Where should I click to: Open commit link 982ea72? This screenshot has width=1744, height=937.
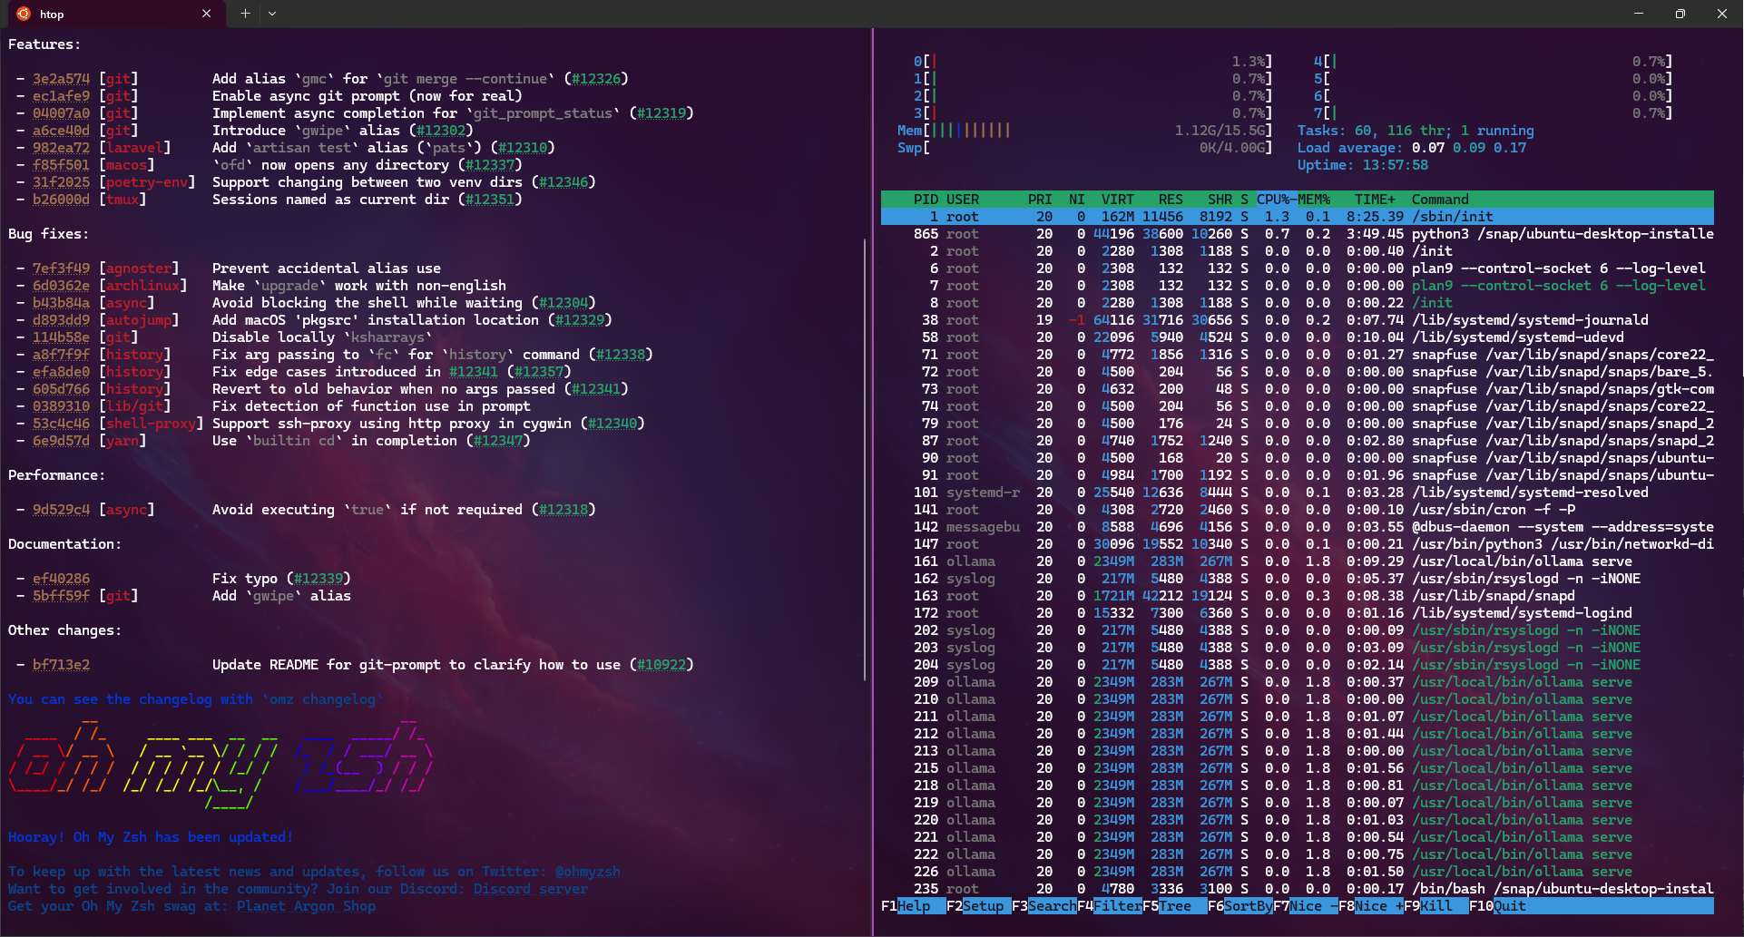click(62, 148)
